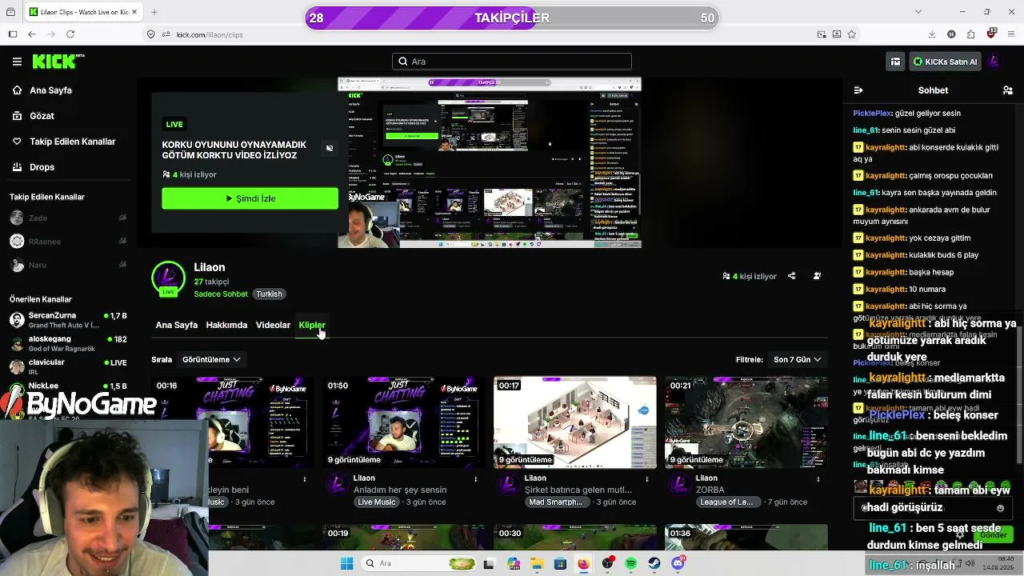The width and height of the screenshot is (1024, 576).
Task: Open Discord from the taskbar
Action: (x=678, y=563)
